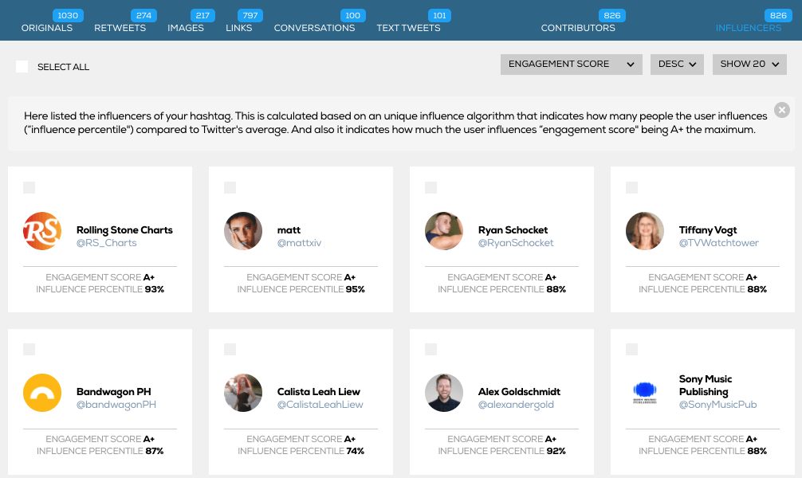Check the Sony Music Publishing card checkbox
This screenshot has width=802, height=478.
click(x=632, y=349)
